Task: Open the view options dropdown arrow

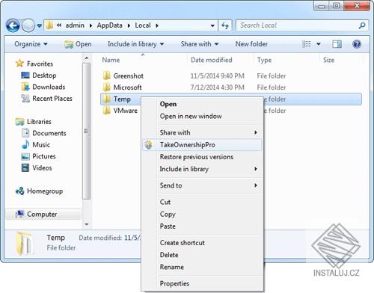Action: 319,44
